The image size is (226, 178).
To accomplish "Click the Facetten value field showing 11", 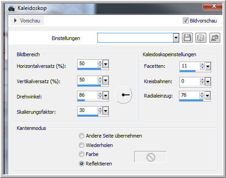I will click(190, 66).
